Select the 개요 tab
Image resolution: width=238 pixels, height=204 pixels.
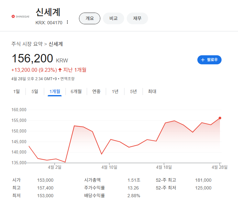click(x=90, y=18)
